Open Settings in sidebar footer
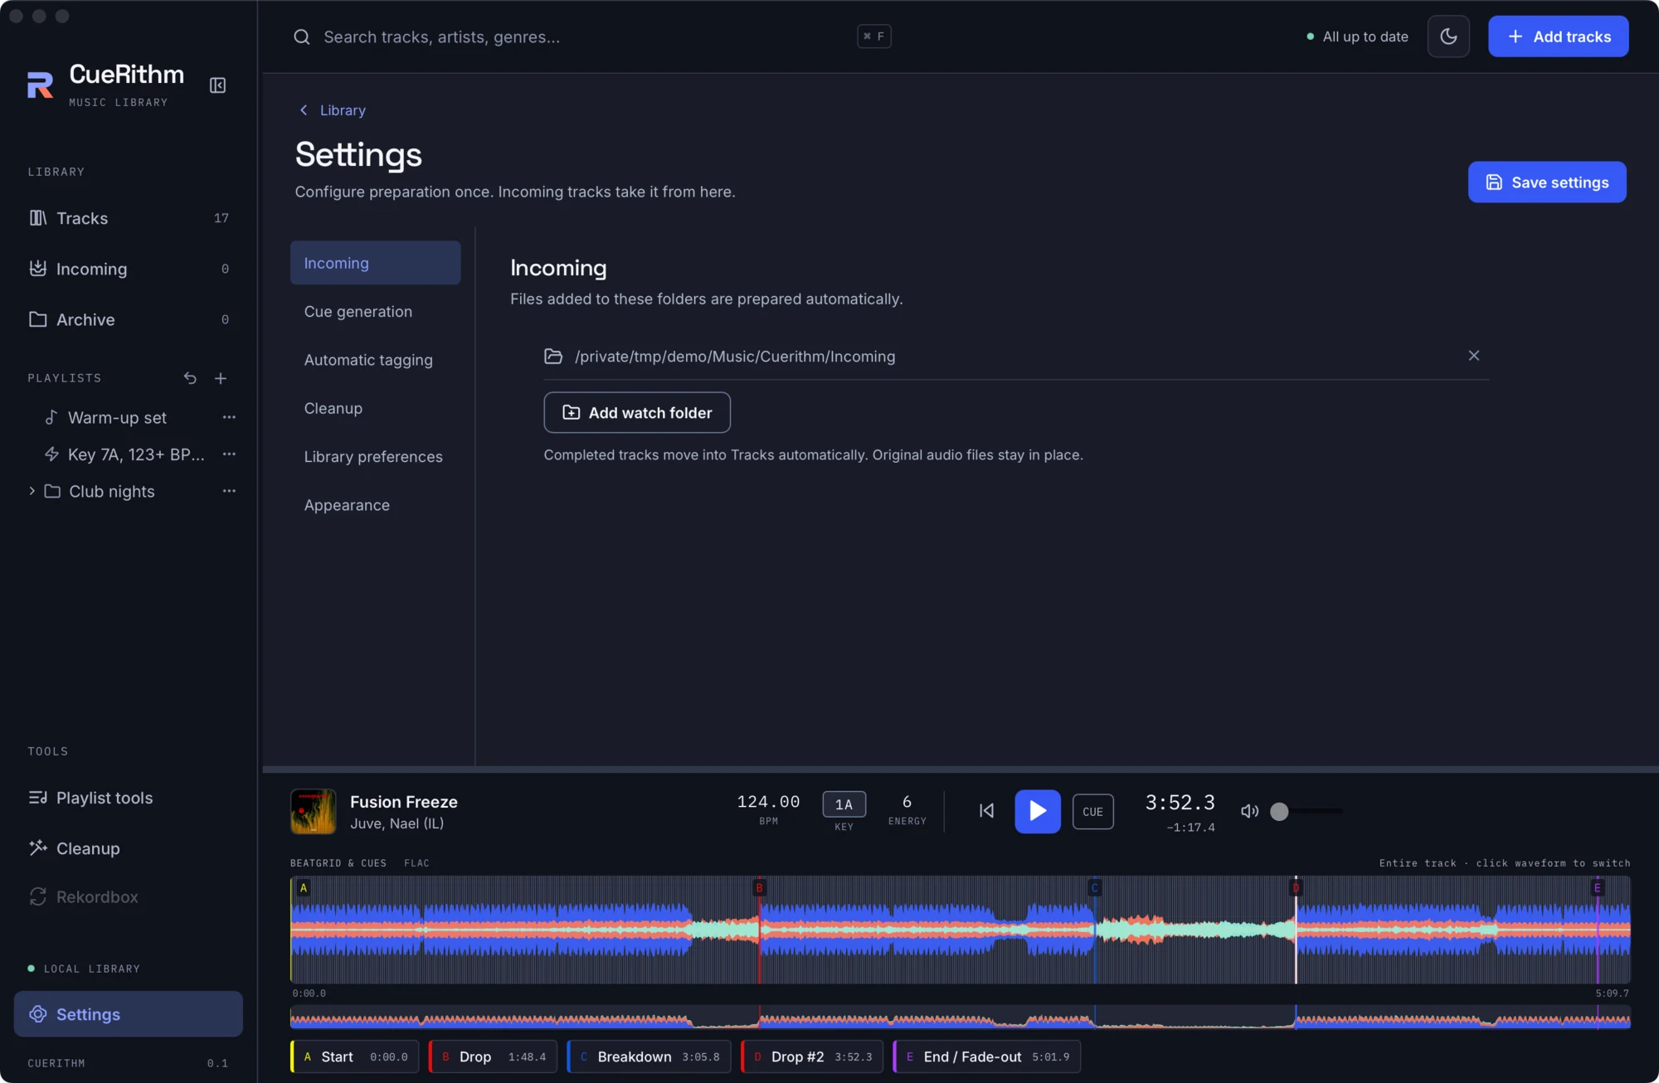Screen dimensions: 1659x1083 (129, 1014)
